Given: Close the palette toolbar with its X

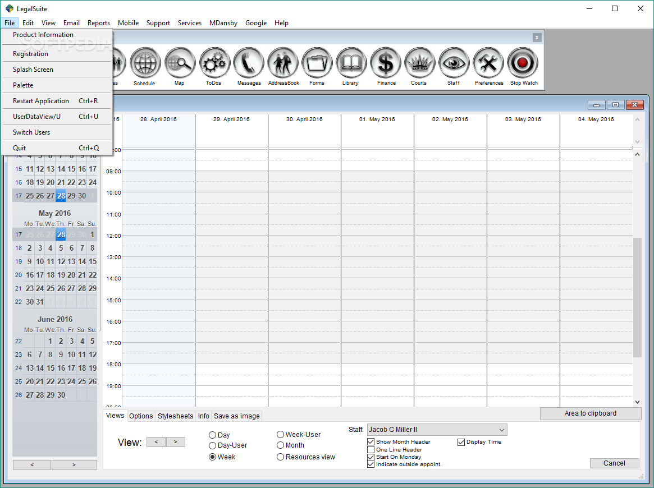Looking at the screenshot, I should point(537,38).
